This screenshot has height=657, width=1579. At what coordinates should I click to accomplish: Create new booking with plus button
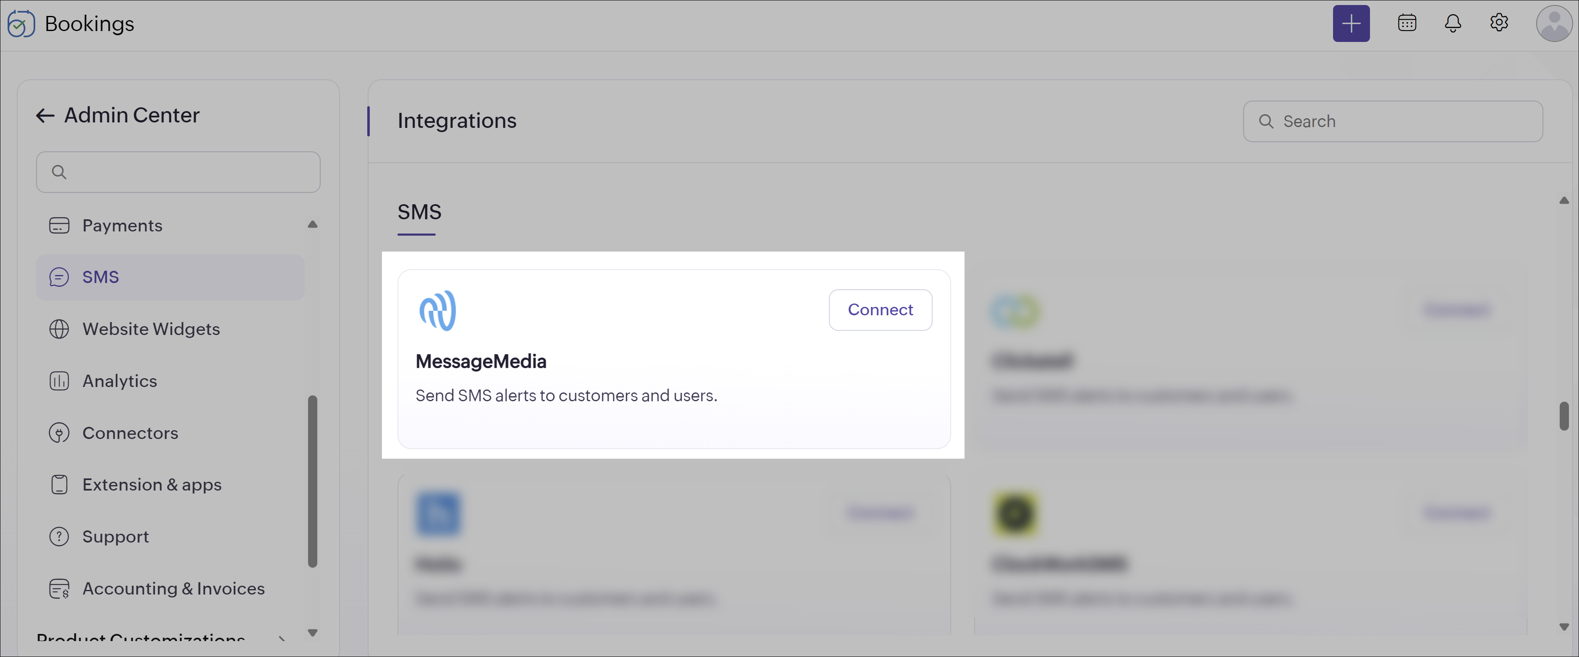(x=1351, y=23)
